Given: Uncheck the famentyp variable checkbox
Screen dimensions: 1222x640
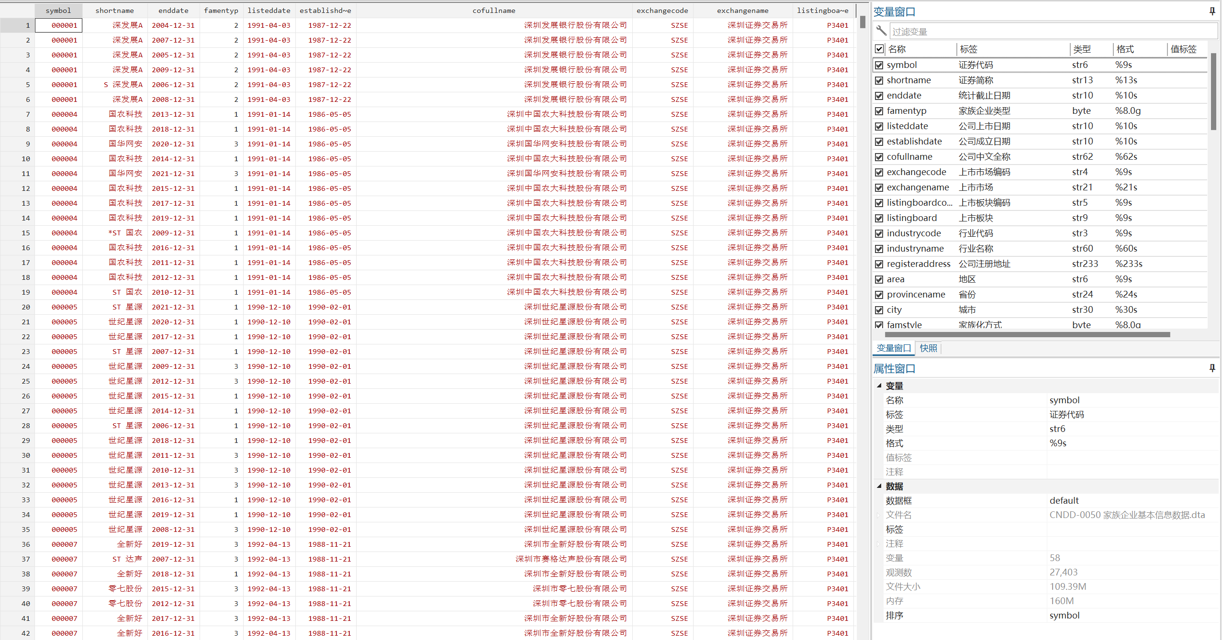Looking at the screenshot, I should tap(879, 111).
